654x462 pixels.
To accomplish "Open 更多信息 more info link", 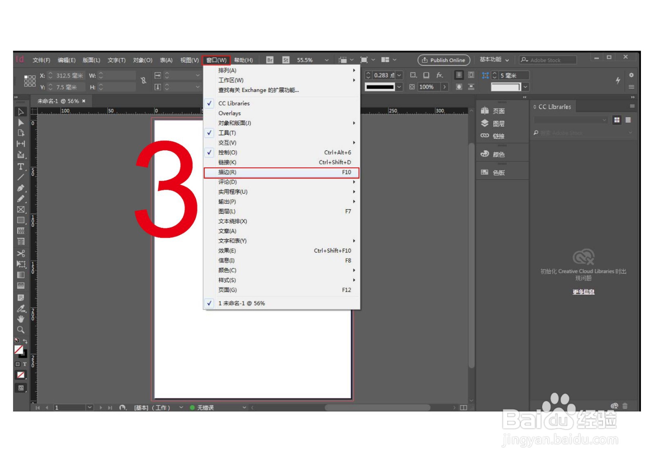I will click(583, 292).
